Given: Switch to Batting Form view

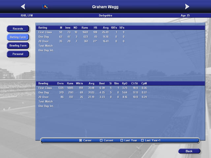Looking at the screenshot, I should [x=18, y=37].
